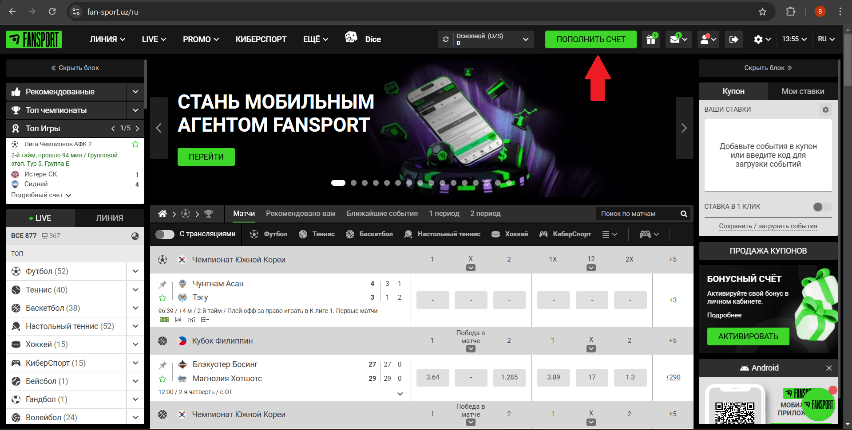Hide the left block via Скрыть блок

(75, 68)
